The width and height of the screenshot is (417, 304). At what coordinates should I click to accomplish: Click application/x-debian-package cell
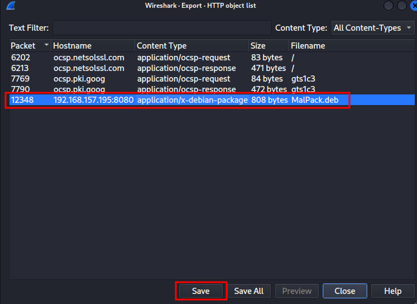(x=193, y=100)
